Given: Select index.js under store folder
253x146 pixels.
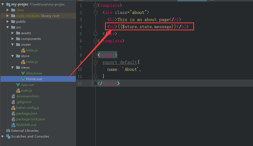Looking at the screenshot, I should pos(32,62).
